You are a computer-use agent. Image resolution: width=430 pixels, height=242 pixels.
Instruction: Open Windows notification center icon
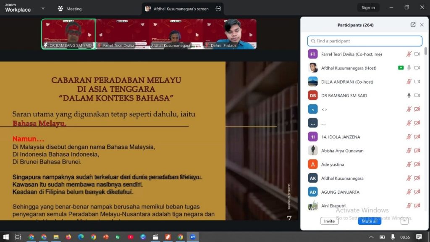point(419,237)
